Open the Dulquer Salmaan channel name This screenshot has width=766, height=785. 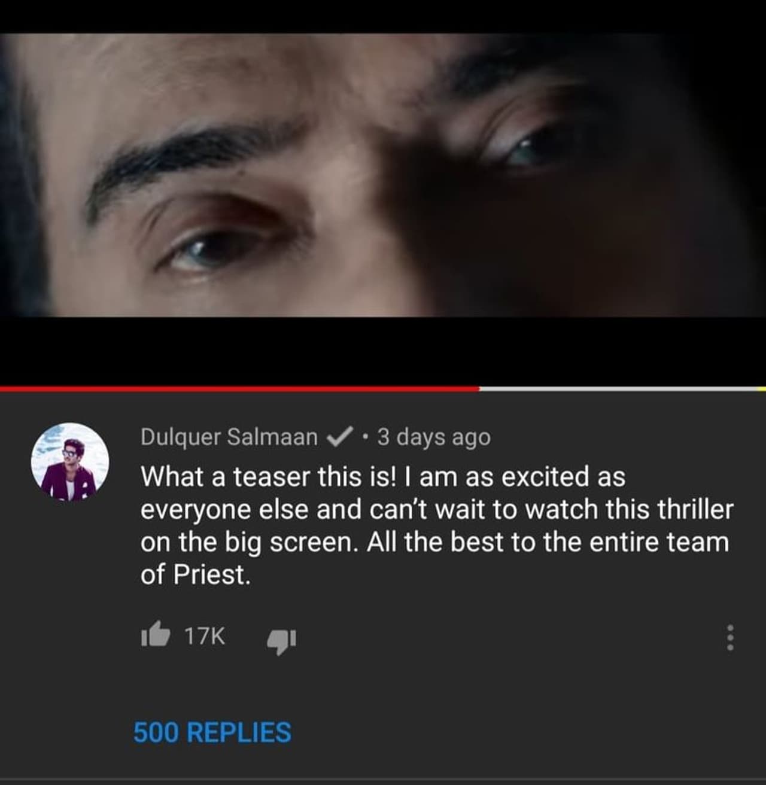coord(229,437)
